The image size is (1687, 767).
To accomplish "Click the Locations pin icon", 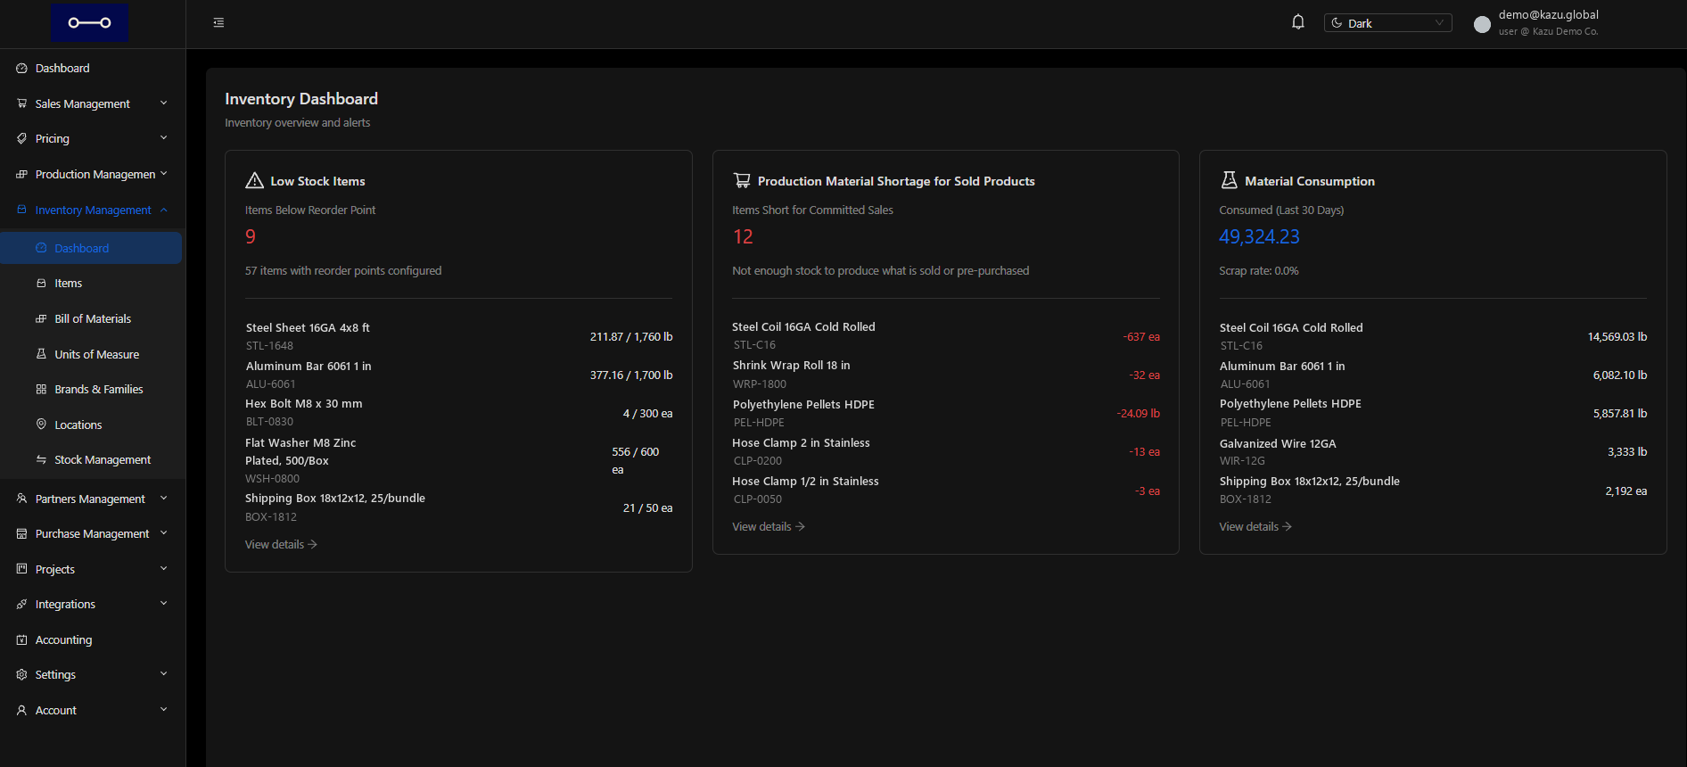I will click(x=41, y=425).
